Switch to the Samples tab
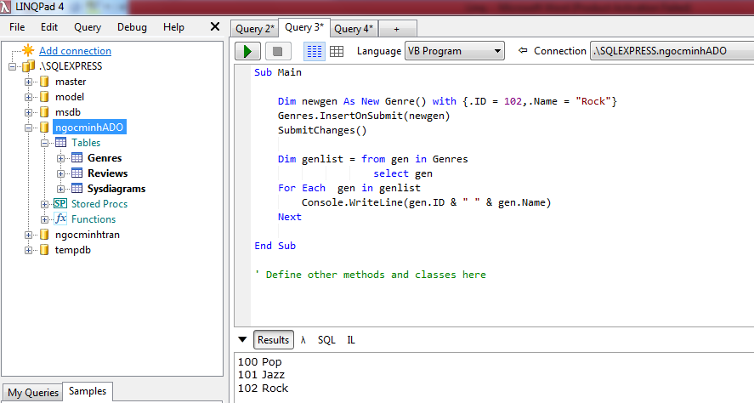The height and width of the screenshot is (403, 754). (x=88, y=391)
